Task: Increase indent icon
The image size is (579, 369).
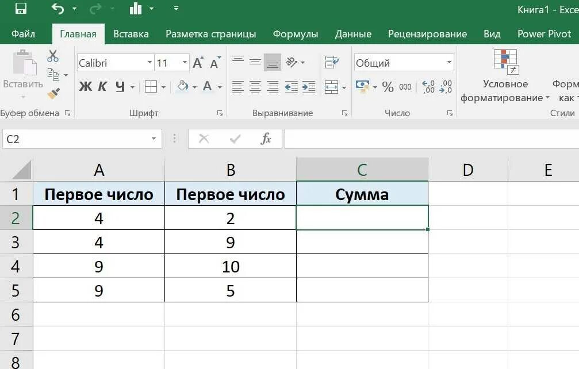Action: [309, 87]
